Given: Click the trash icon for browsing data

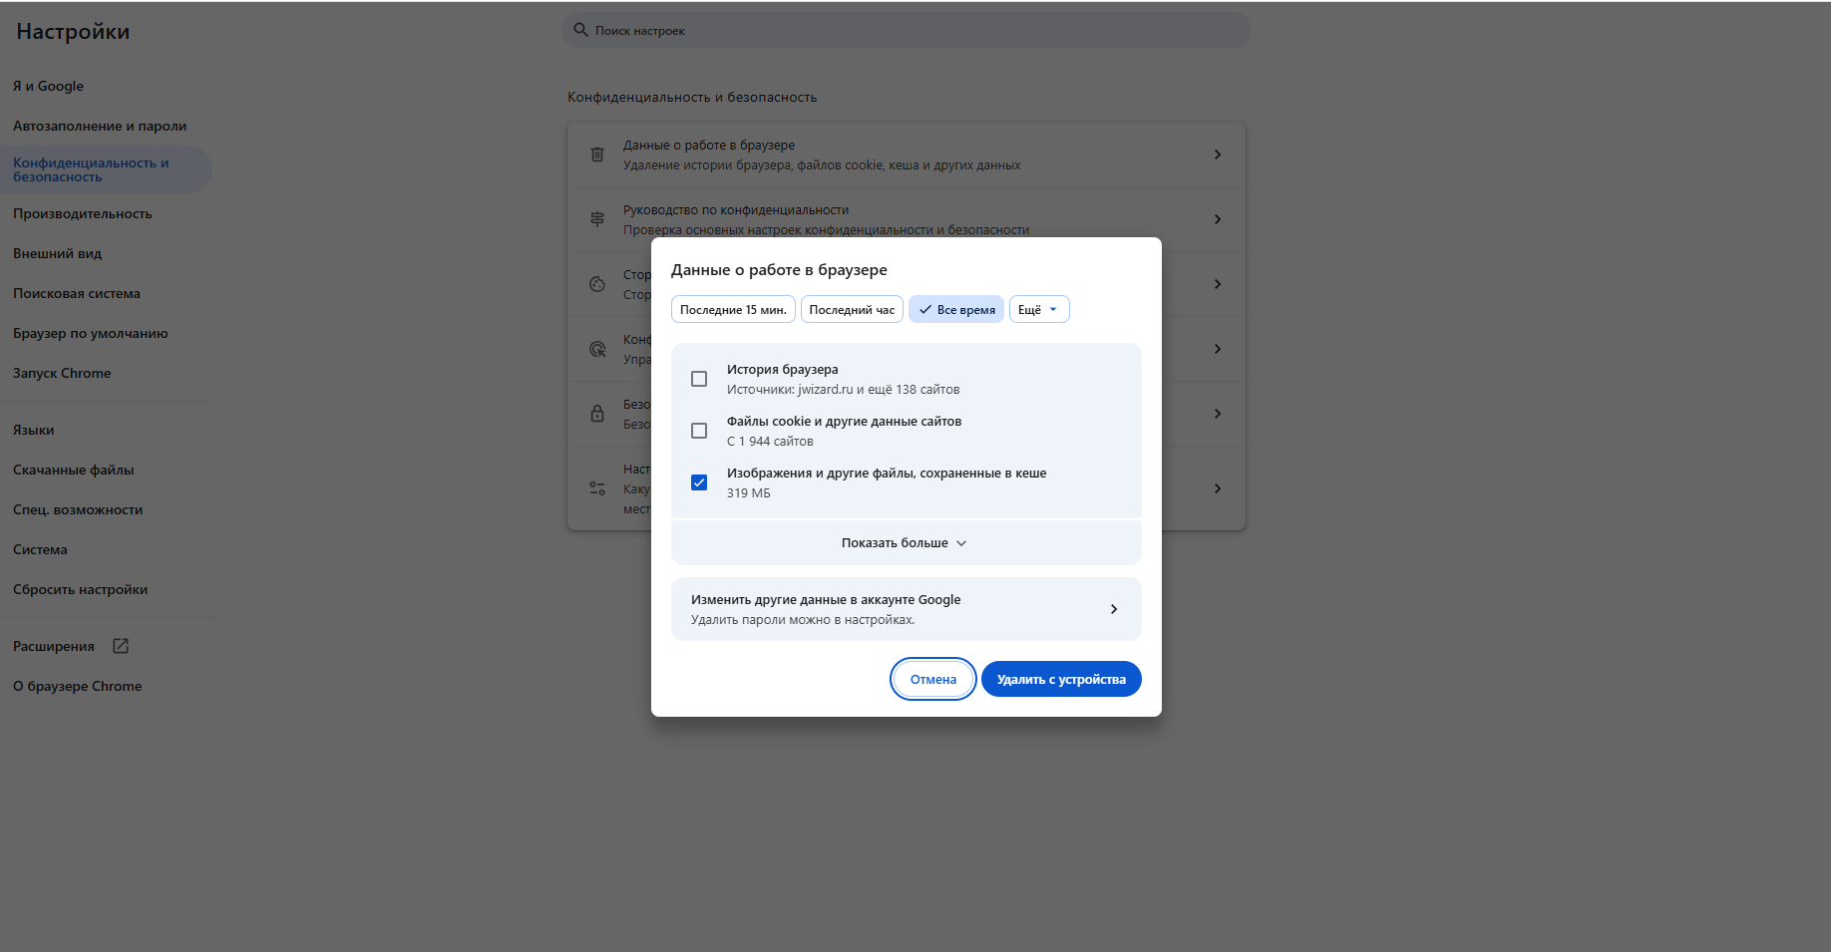Looking at the screenshot, I should coord(596,155).
